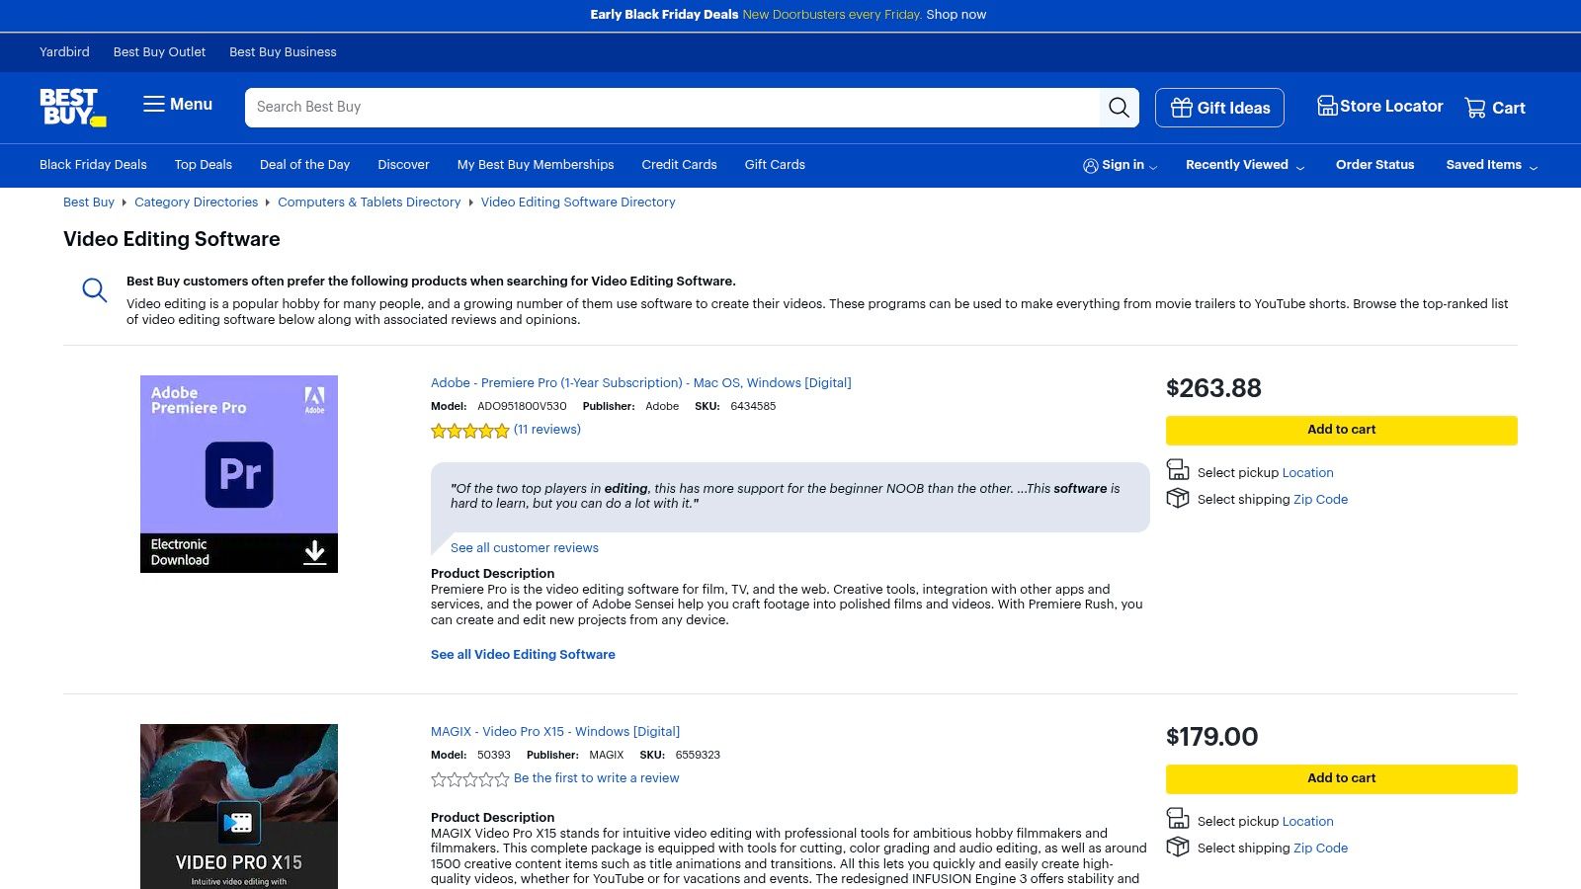Viewport: 1581px width, 889px height.
Task: Expand the Saved Items dropdown
Action: click(x=1490, y=165)
